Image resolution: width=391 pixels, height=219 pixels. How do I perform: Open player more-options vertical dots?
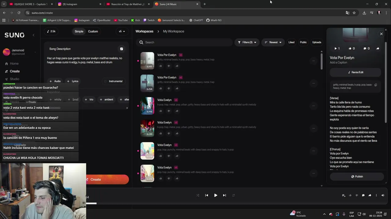[376, 195]
